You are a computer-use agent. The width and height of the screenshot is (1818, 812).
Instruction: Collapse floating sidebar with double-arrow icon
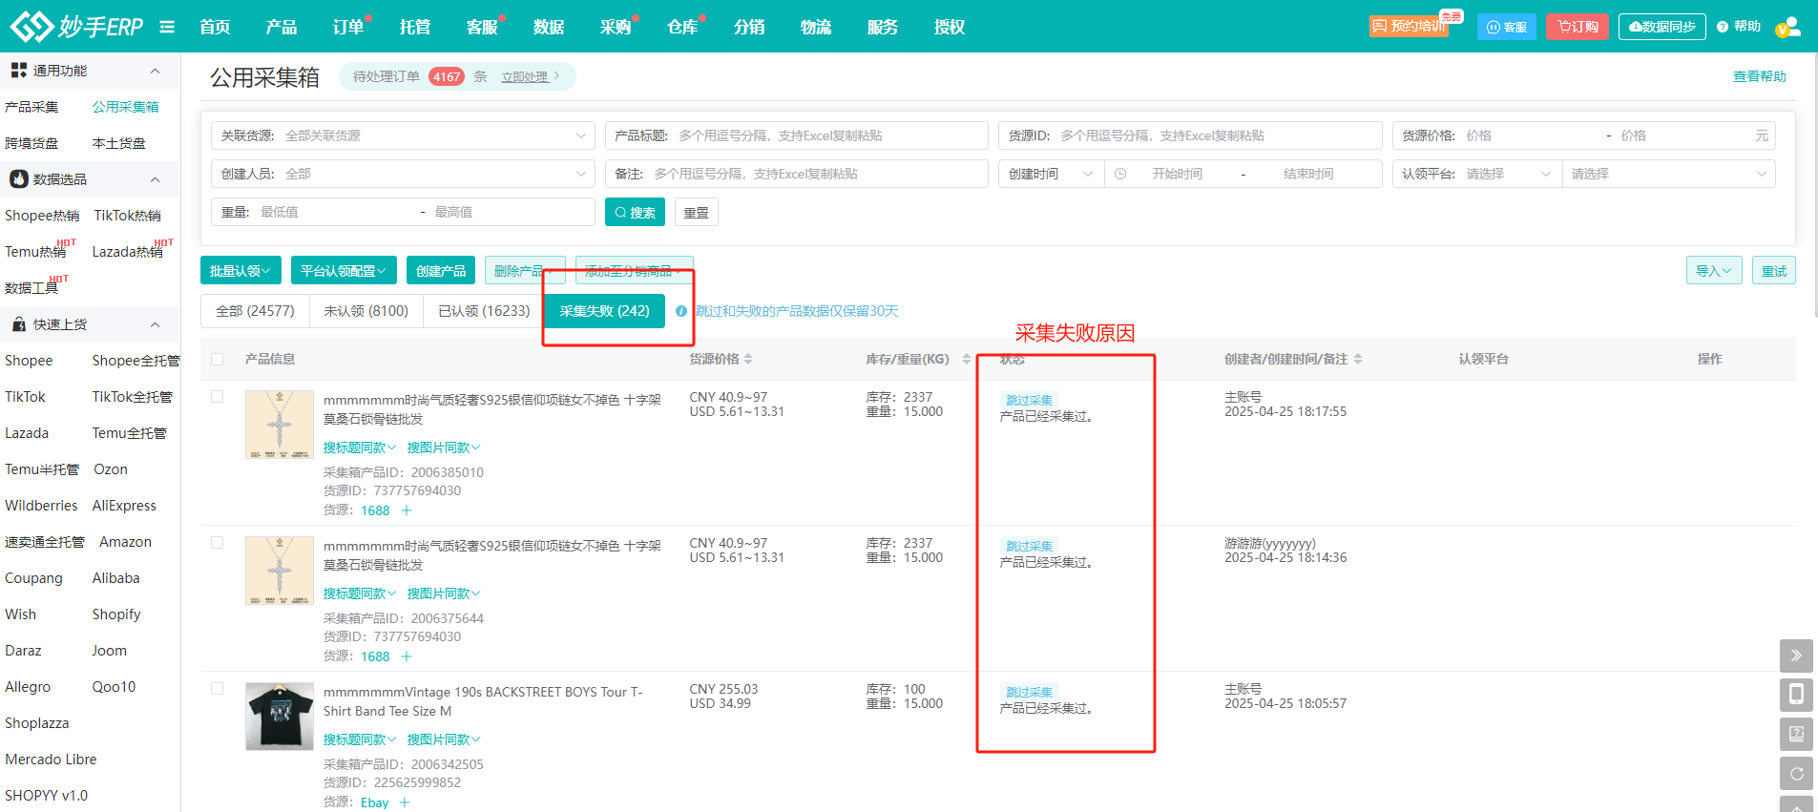[x=1796, y=656]
